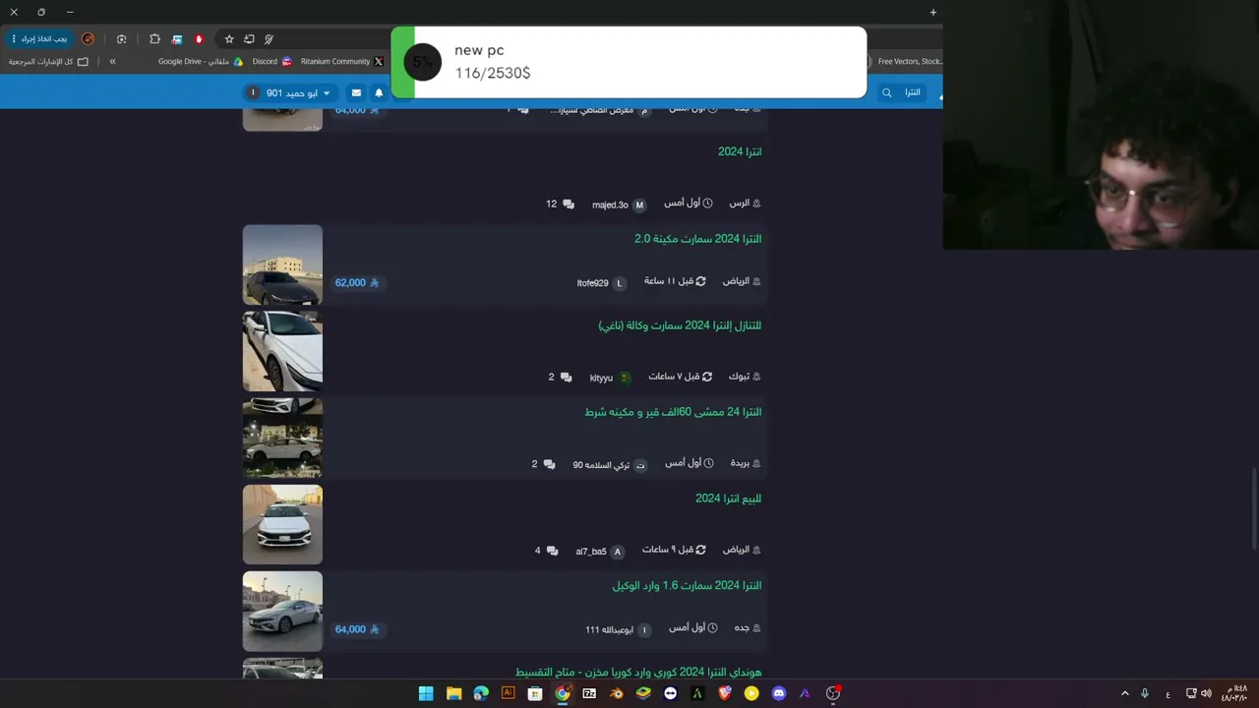Open listing للبيع انترا 2024
This screenshot has width=1259, height=708.
coord(728,499)
